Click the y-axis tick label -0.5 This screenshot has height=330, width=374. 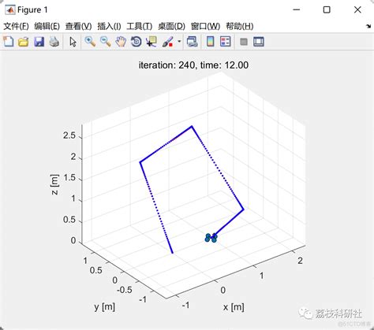click(125, 290)
